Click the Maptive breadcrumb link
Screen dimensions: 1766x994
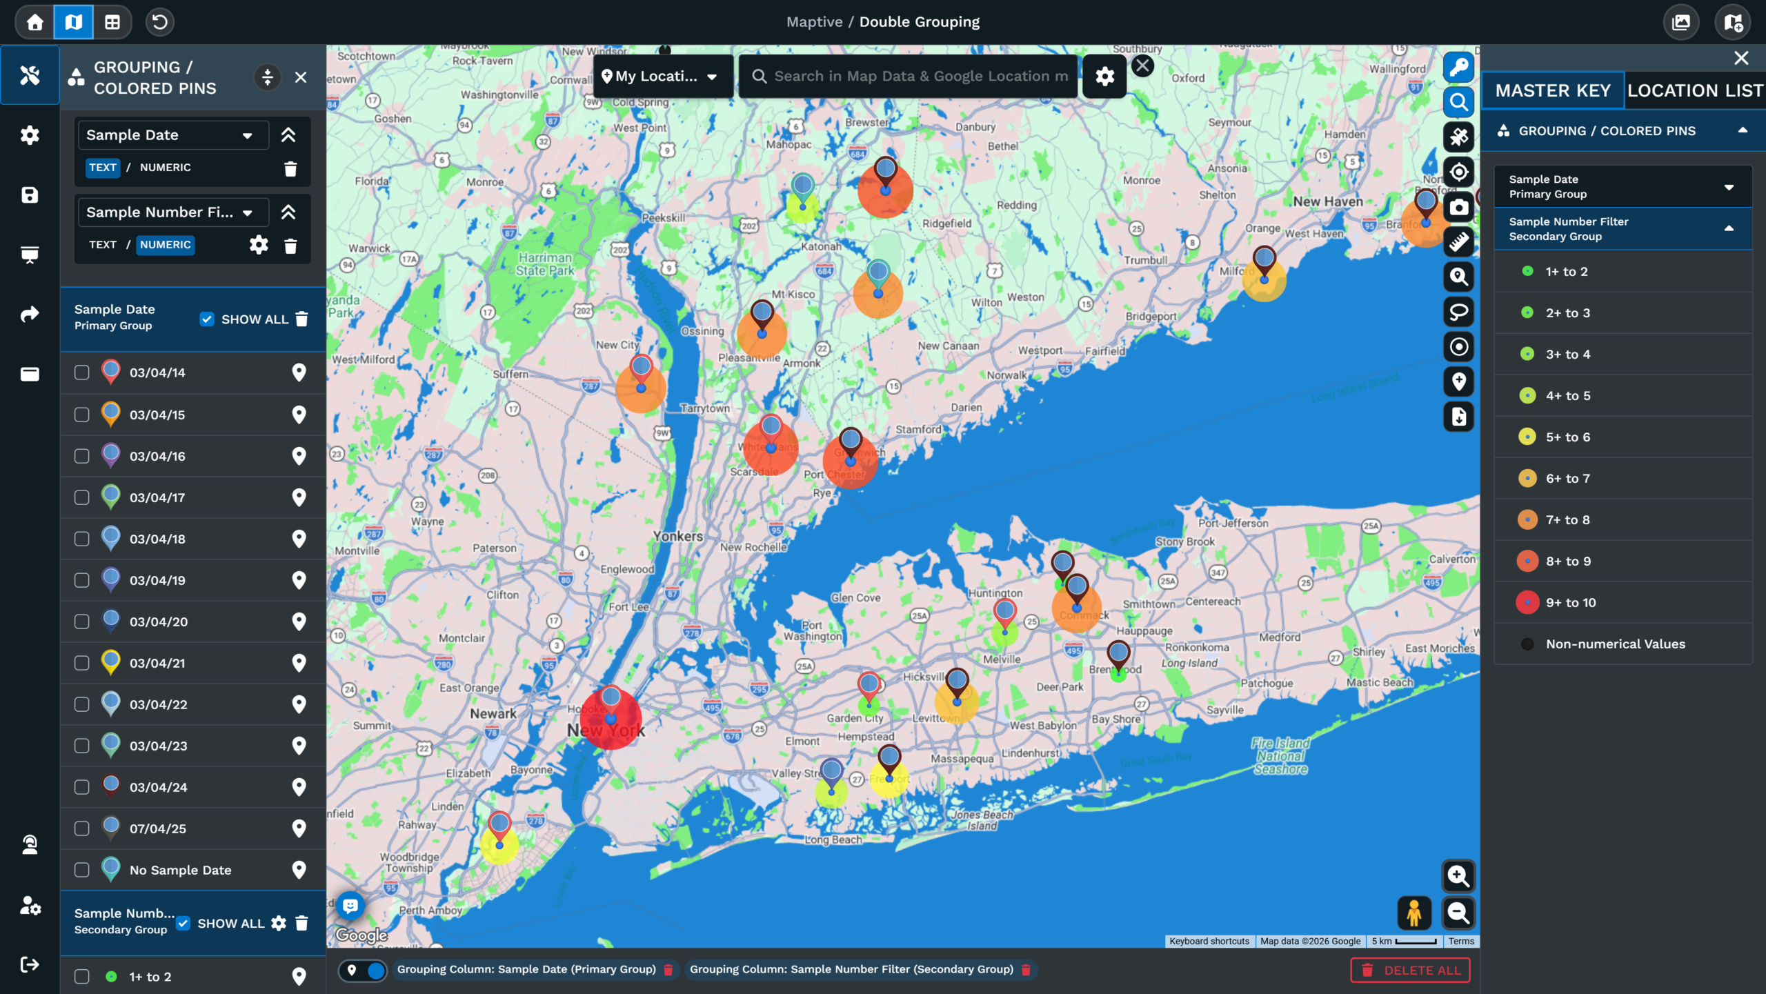point(814,22)
